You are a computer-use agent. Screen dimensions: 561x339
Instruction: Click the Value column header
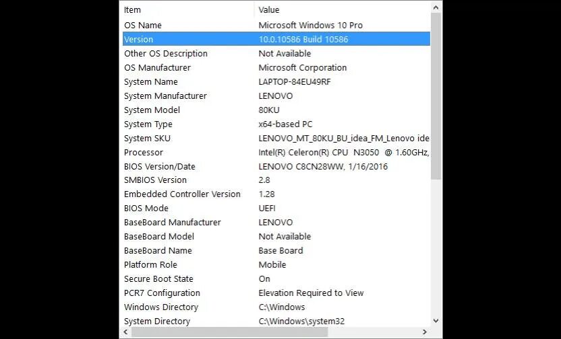click(x=343, y=10)
